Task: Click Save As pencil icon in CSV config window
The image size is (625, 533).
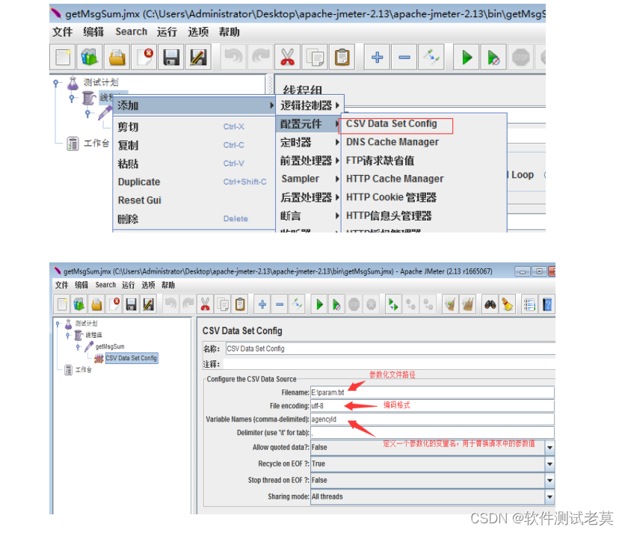Action: click(x=148, y=304)
